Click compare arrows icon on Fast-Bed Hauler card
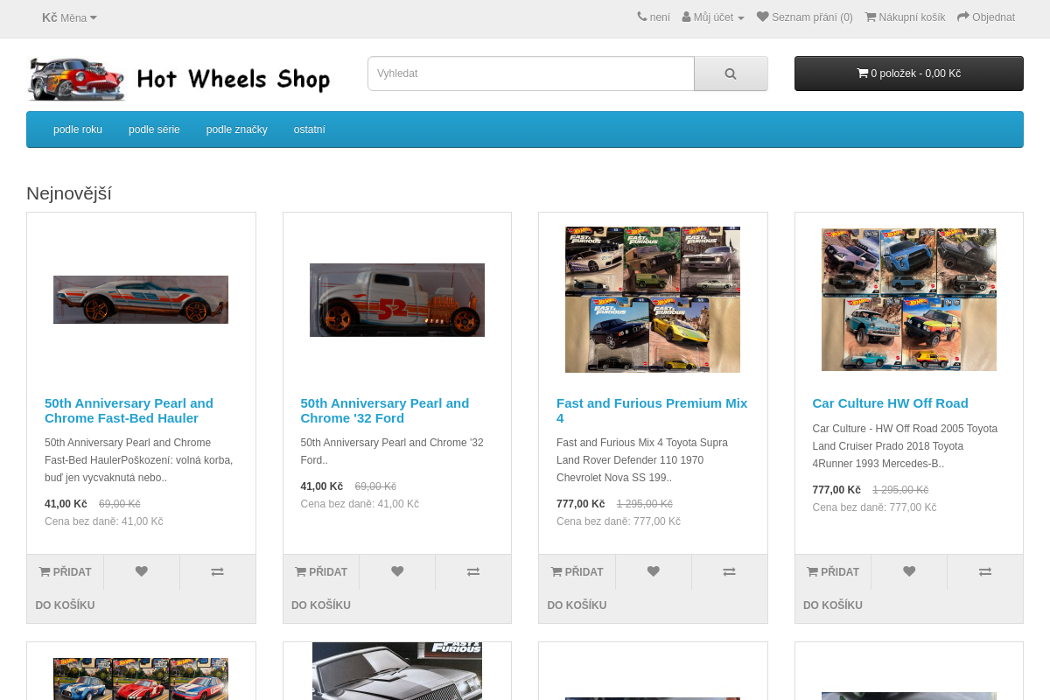The height and width of the screenshot is (700, 1050). 217,571
